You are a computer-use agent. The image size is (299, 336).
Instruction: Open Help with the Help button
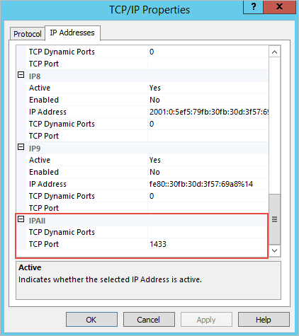click(264, 320)
